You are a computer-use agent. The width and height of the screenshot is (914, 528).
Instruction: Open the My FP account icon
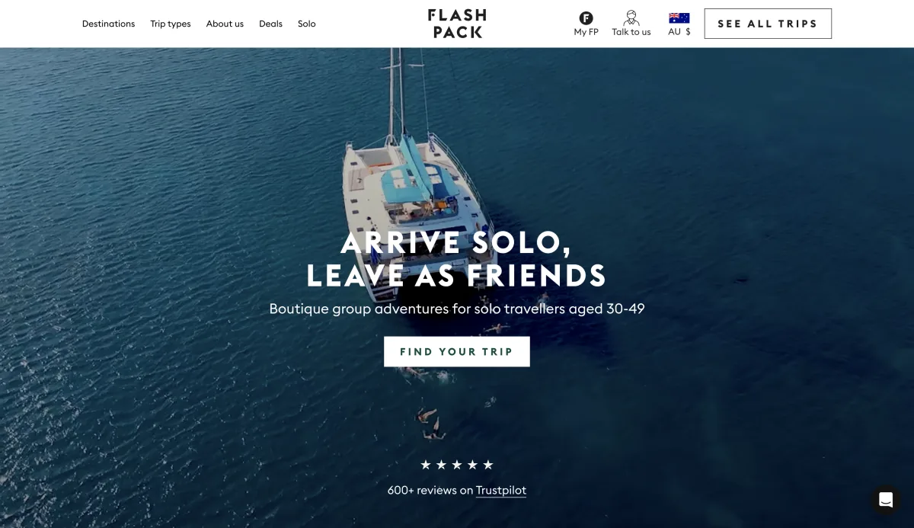pyautogui.click(x=586, y=18)
